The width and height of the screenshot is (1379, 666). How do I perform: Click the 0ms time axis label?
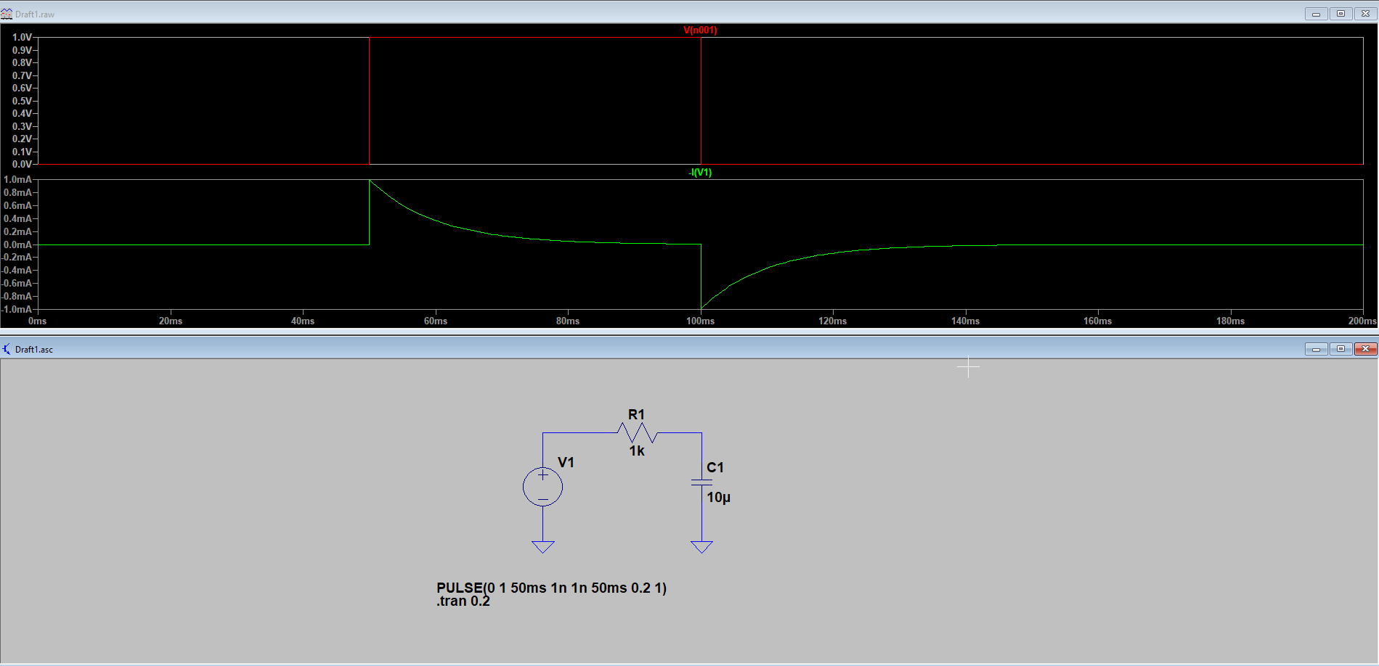pyautogui.click(x=37, y=321)
